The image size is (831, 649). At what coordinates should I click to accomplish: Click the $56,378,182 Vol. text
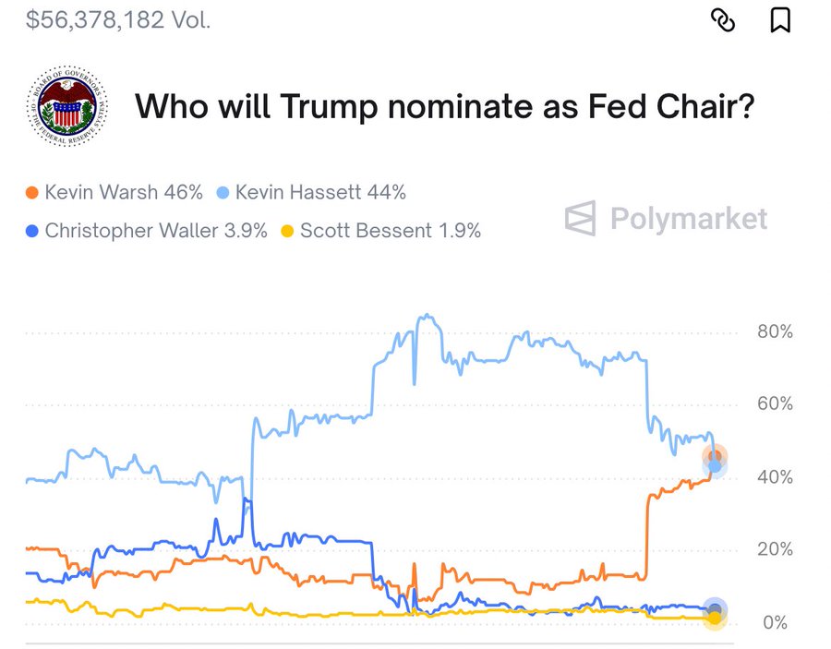118,19
